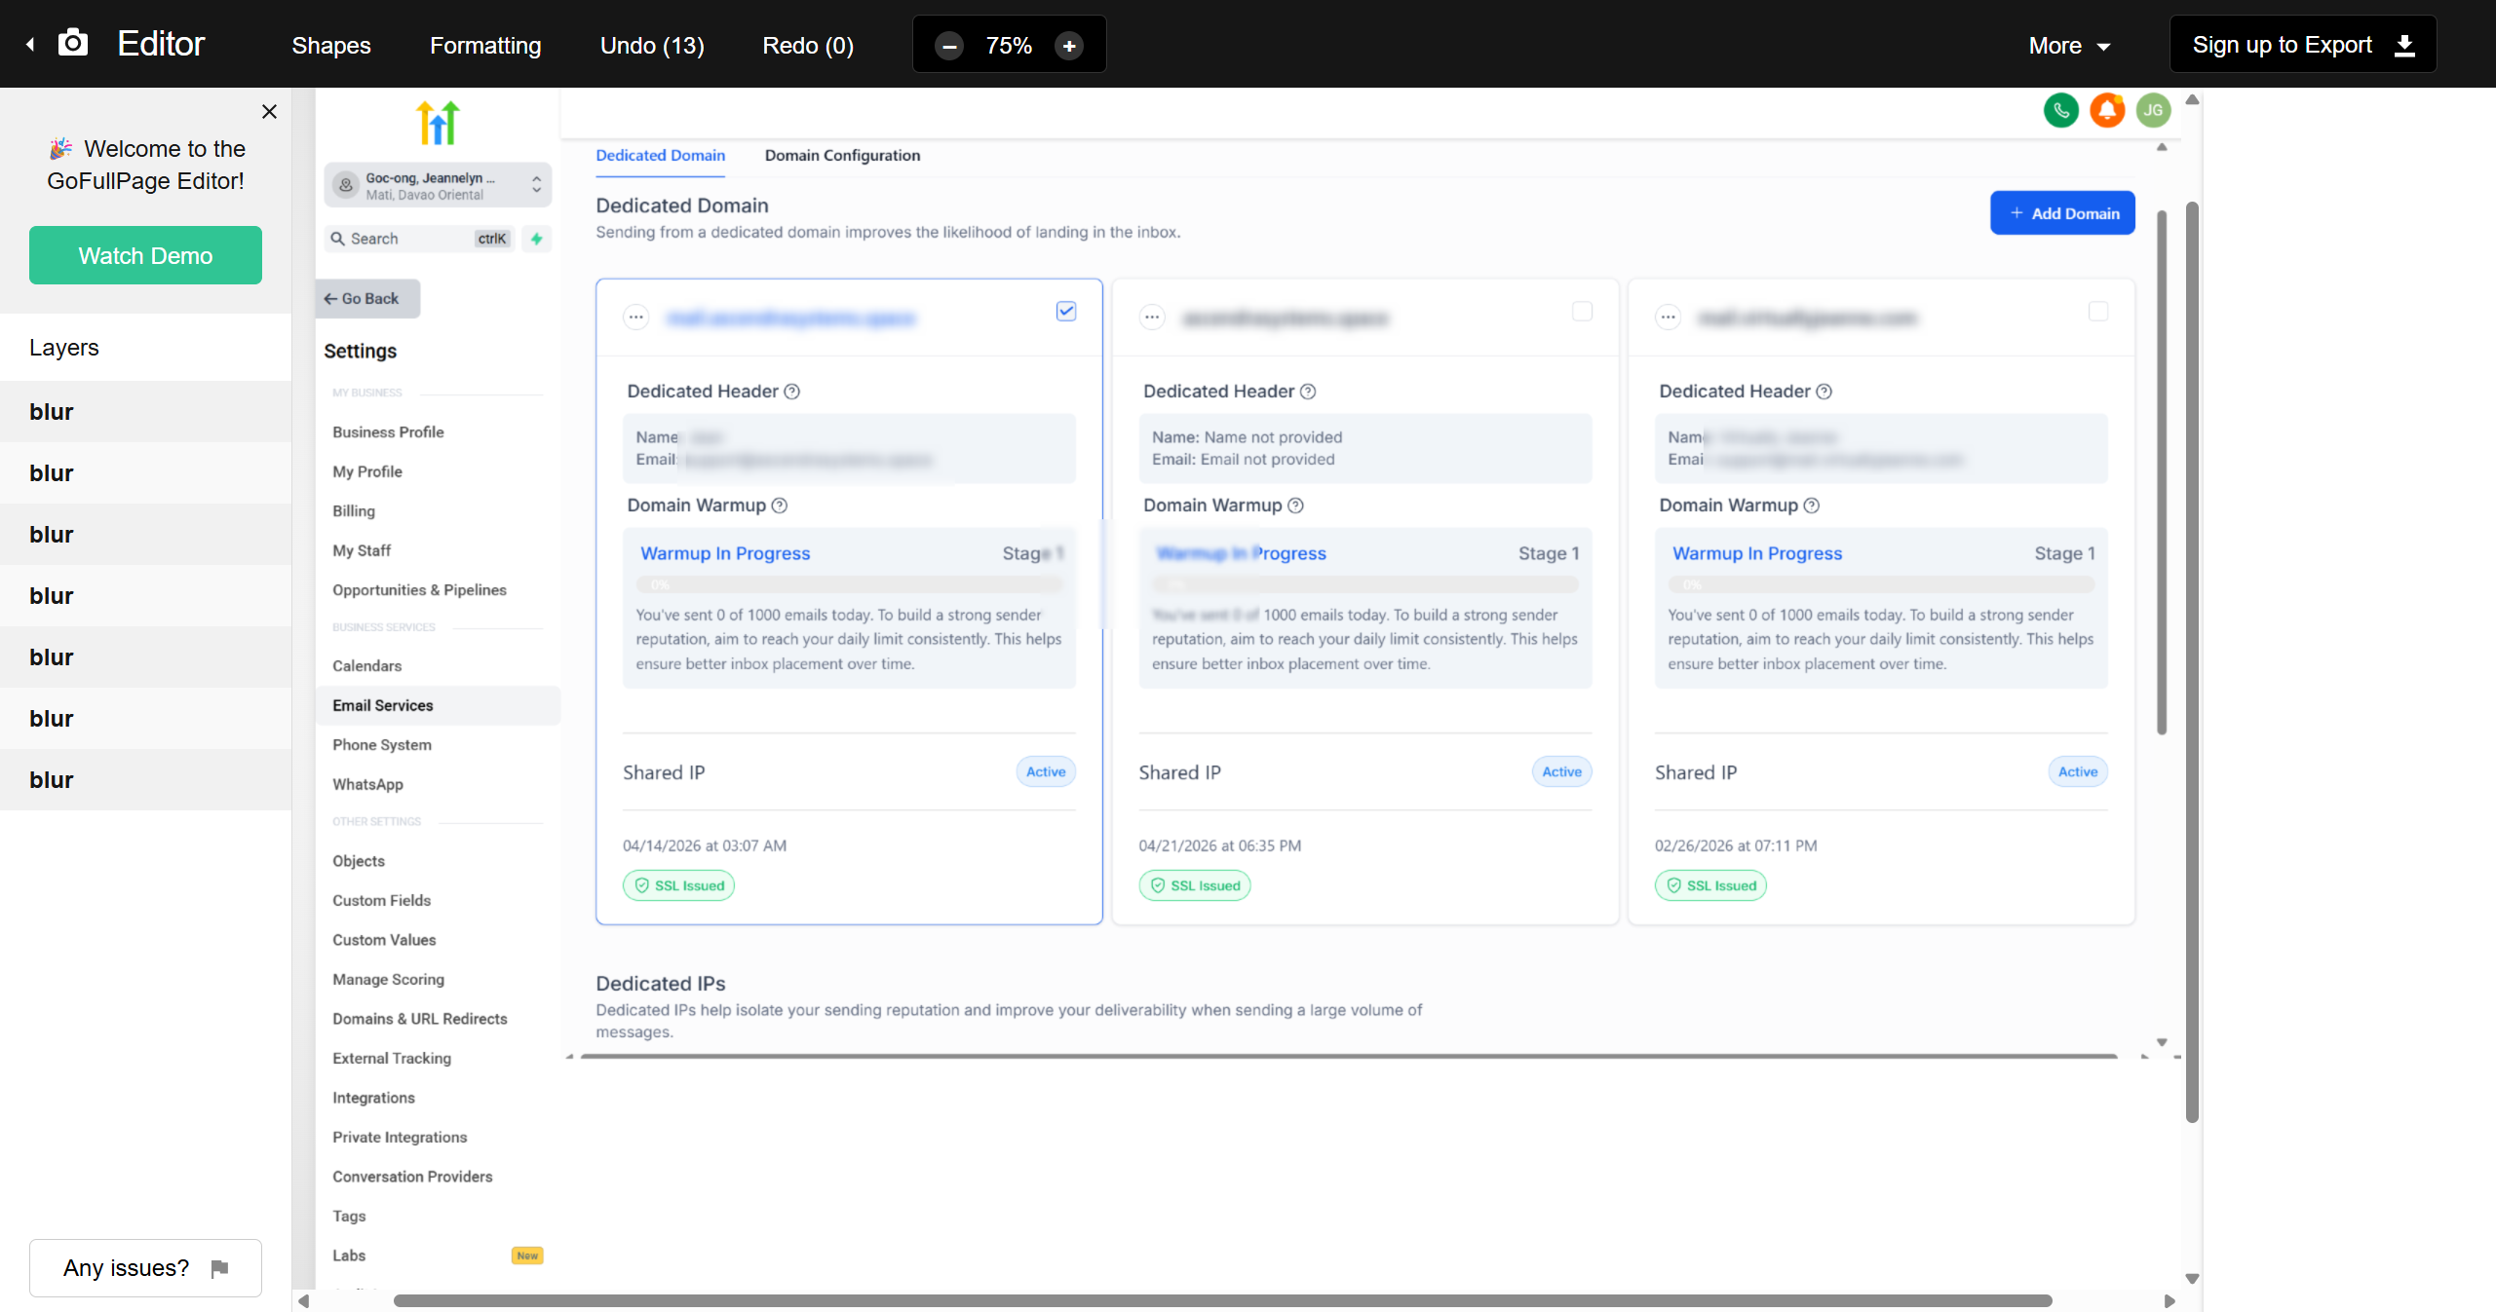Click the SSL Issued badge on the third card
The image size is (2496, 1312).
1710,886
